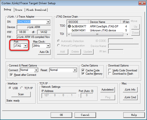Toggle Reset after Connect checkbox

click(x=11, y=75)
